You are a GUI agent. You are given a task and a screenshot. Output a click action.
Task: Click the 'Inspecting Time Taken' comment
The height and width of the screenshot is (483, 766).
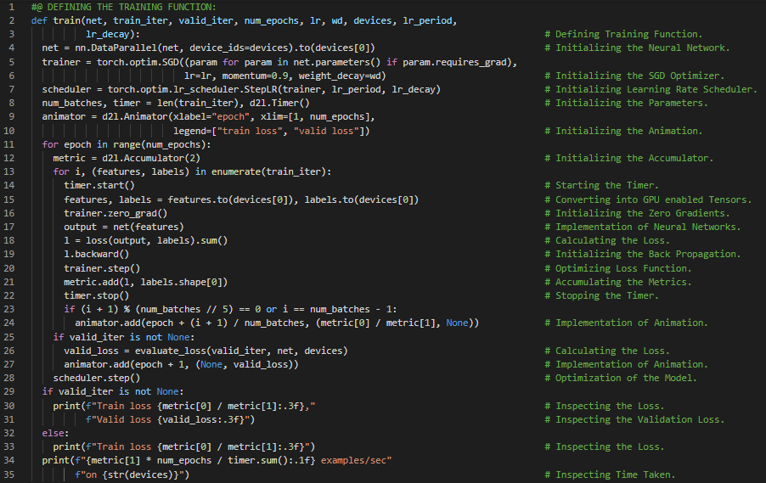click(616, 475)
